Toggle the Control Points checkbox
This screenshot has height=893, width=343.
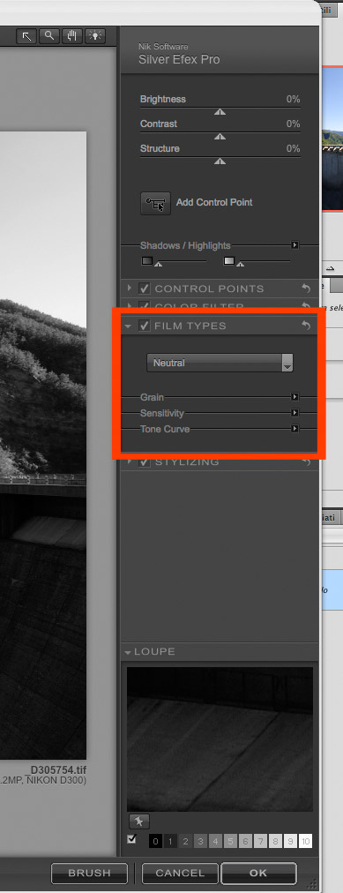tap(144, 289)
